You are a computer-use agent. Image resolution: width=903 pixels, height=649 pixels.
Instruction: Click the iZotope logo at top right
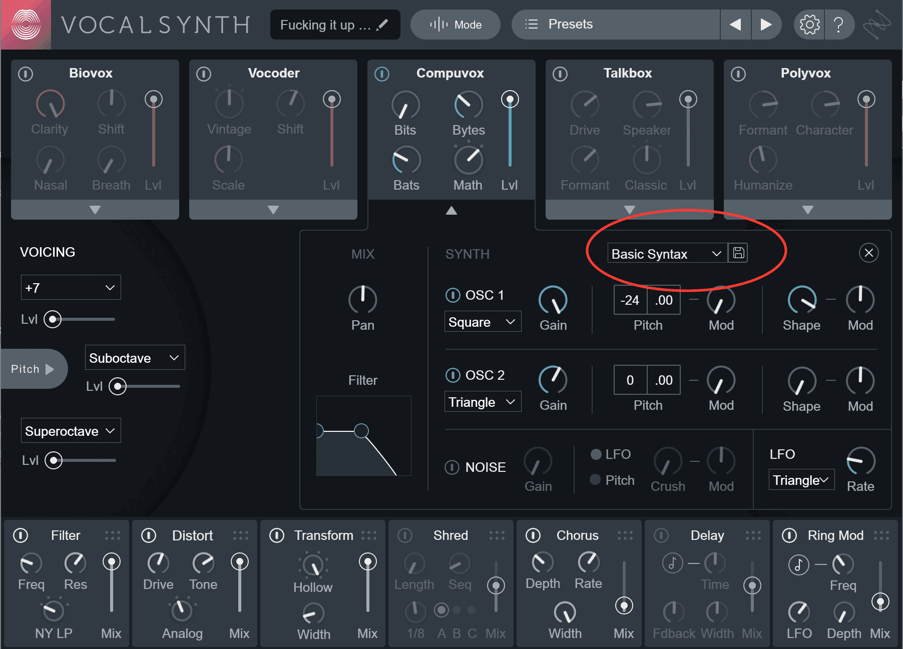coord(877,25)
